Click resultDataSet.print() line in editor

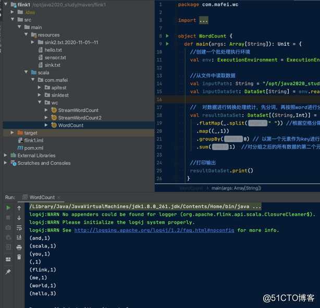pyautogui.click(x=221, y=170)
